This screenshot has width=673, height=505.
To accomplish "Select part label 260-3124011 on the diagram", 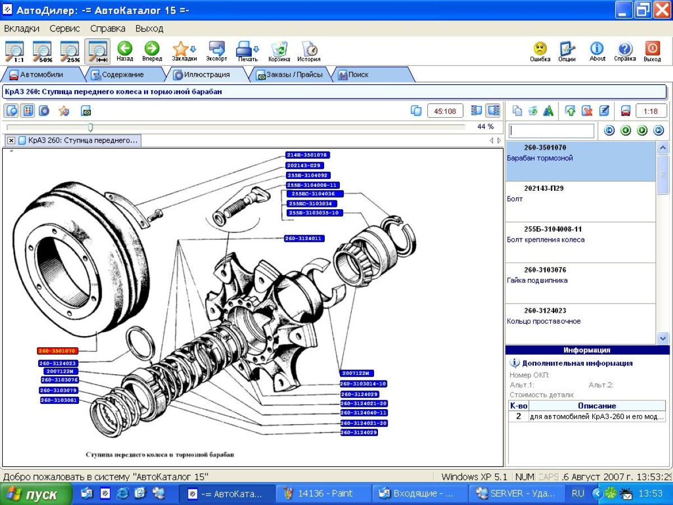I will pos(305,238).
